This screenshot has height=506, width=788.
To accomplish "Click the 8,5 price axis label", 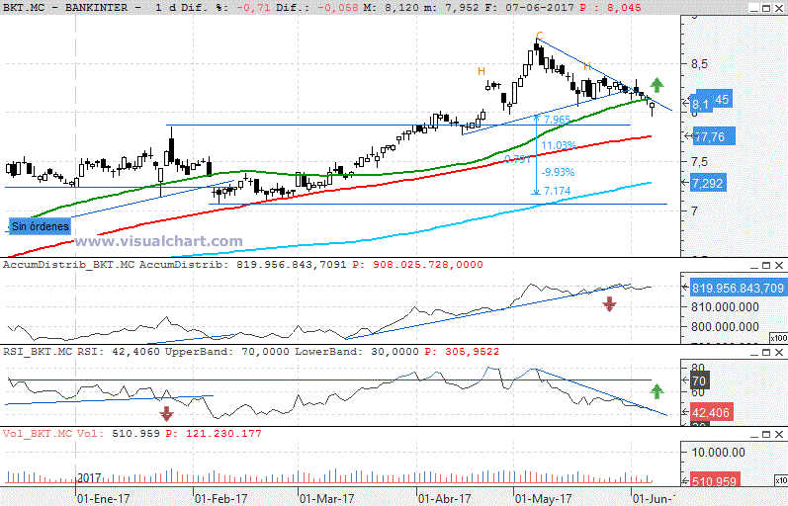I will tap(699, 64).
